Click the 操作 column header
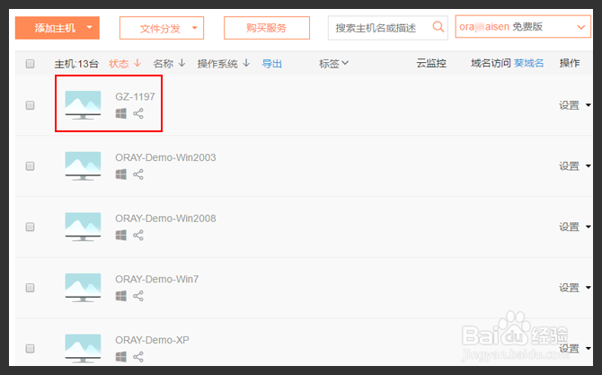The width and height of the screenshot is (602, 375). click(x=570, y=63)
